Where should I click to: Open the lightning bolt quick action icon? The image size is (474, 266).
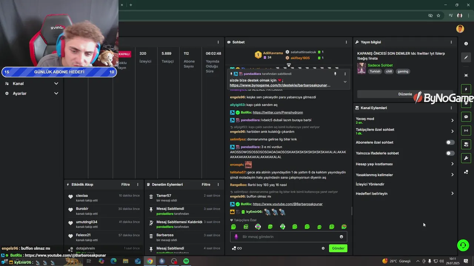(x=466, y=89)
